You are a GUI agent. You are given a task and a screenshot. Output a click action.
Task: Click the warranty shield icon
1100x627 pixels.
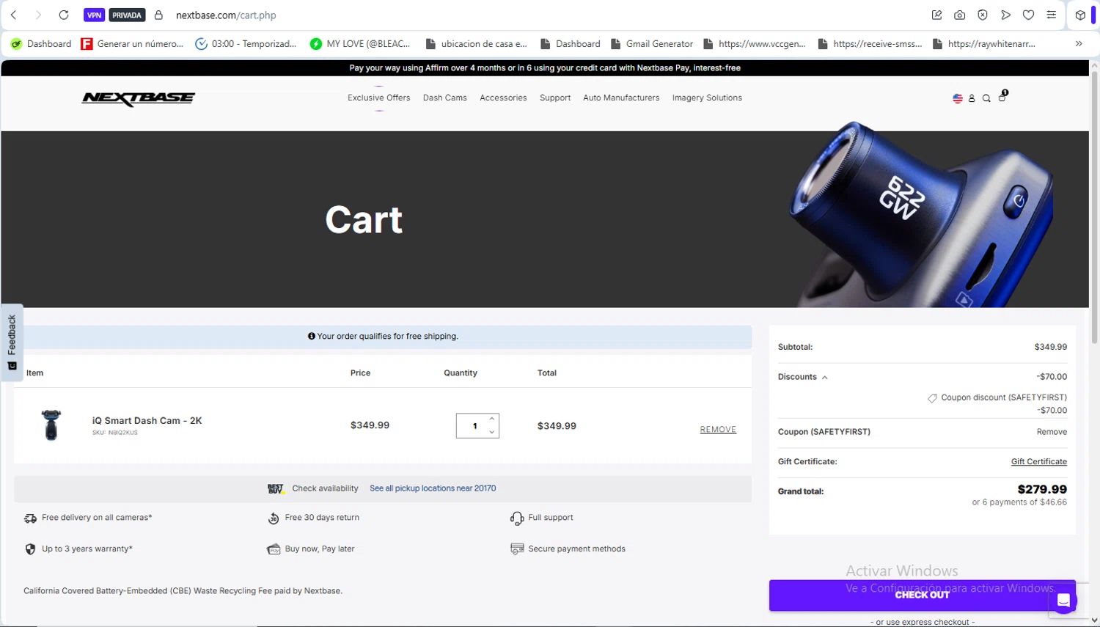(30, 549)
